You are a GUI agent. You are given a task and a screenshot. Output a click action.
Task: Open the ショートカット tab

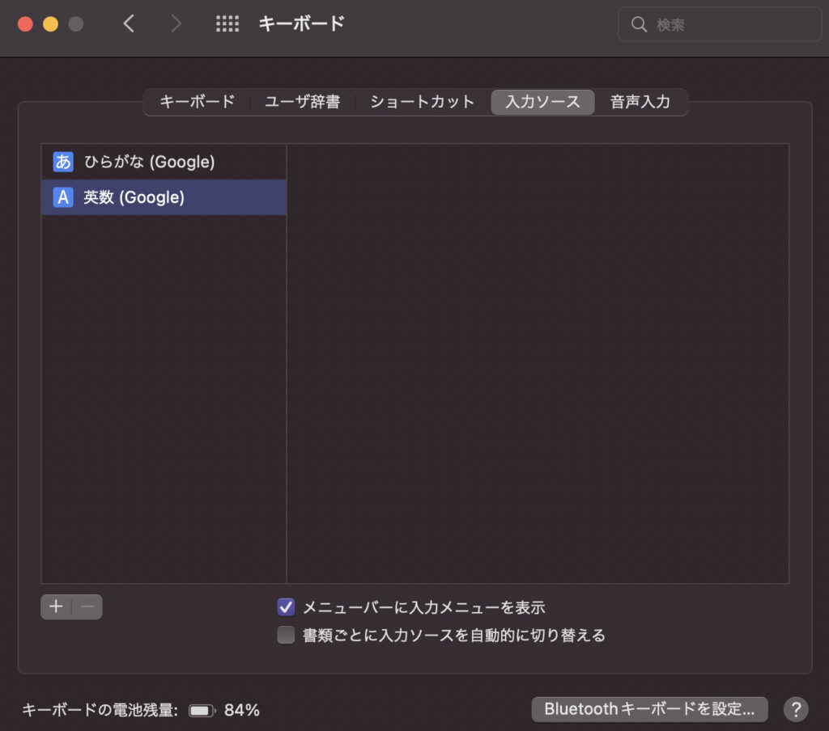(x=423, y=102)
